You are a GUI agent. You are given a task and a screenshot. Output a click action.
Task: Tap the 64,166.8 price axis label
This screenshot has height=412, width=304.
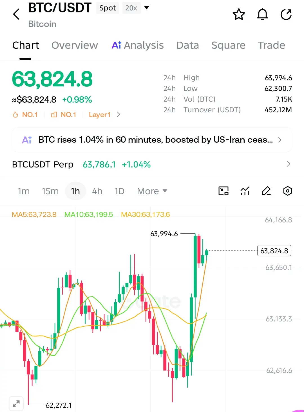click(278, 220)
